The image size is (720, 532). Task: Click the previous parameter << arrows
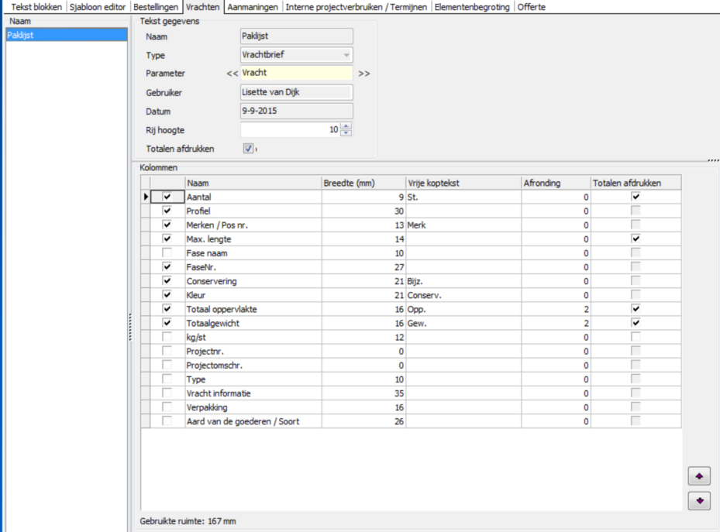click(232, 74)
